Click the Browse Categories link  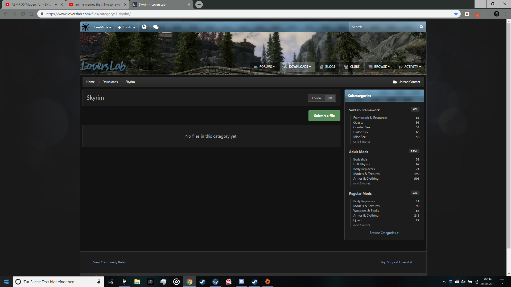coord(384,233)
